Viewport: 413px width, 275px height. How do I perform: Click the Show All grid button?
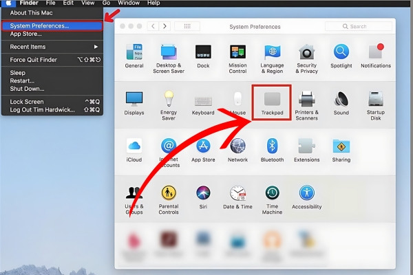point(187,26)
